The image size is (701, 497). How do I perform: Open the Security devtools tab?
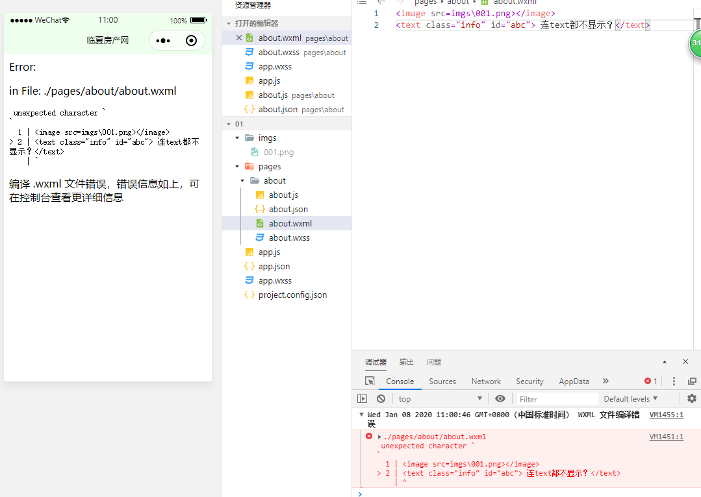click(x=529, y=382)
